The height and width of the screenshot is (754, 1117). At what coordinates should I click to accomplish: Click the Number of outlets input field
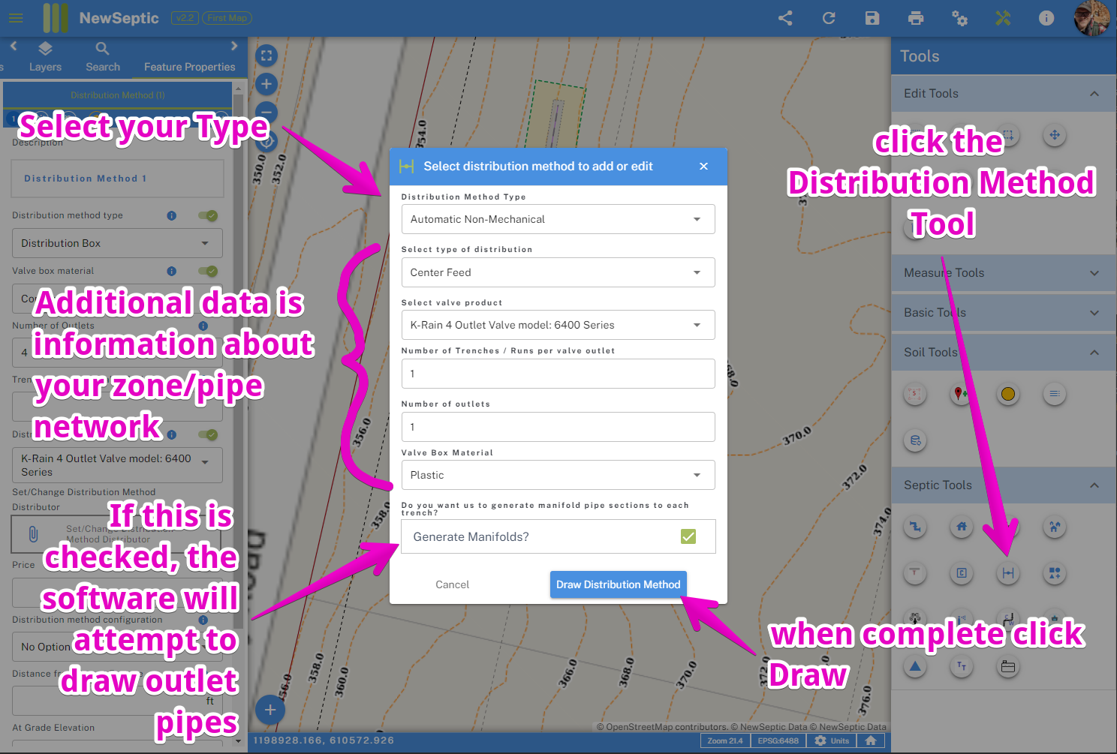click(x=558, y=427)
